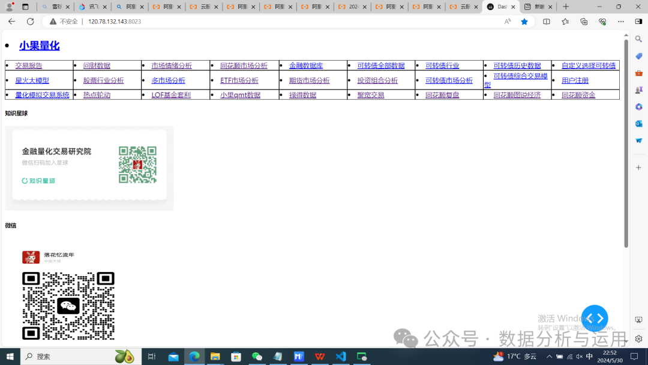
Task: Open a new browser tab
Action: 566,7
